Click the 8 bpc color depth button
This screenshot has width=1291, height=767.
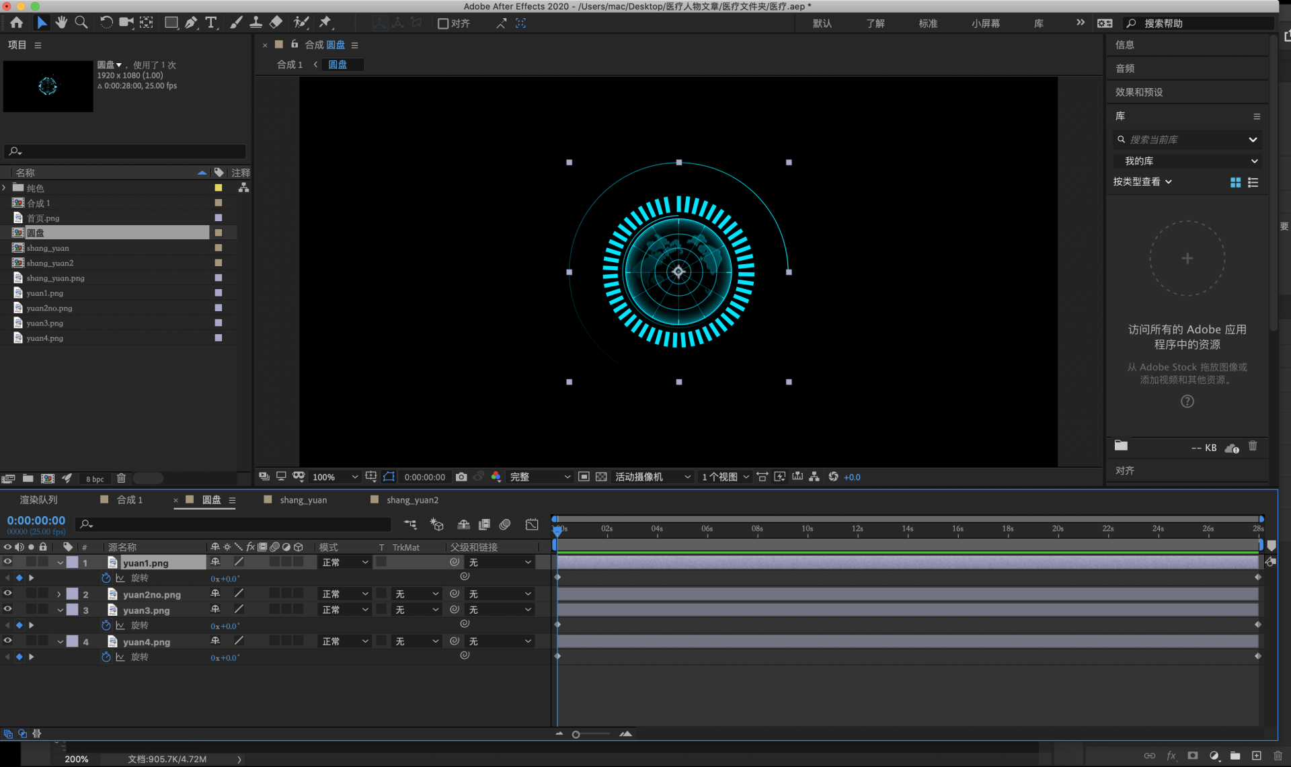tap(95, 479)
